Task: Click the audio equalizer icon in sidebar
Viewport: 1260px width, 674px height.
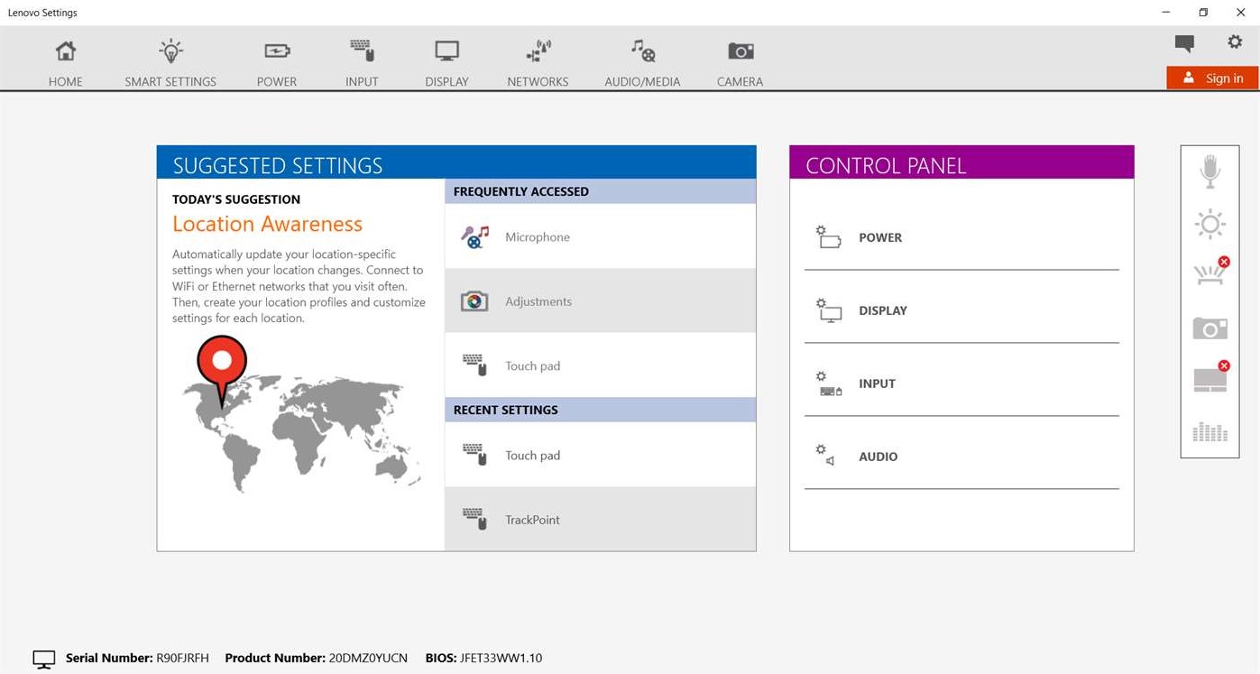Action: 1209,432
